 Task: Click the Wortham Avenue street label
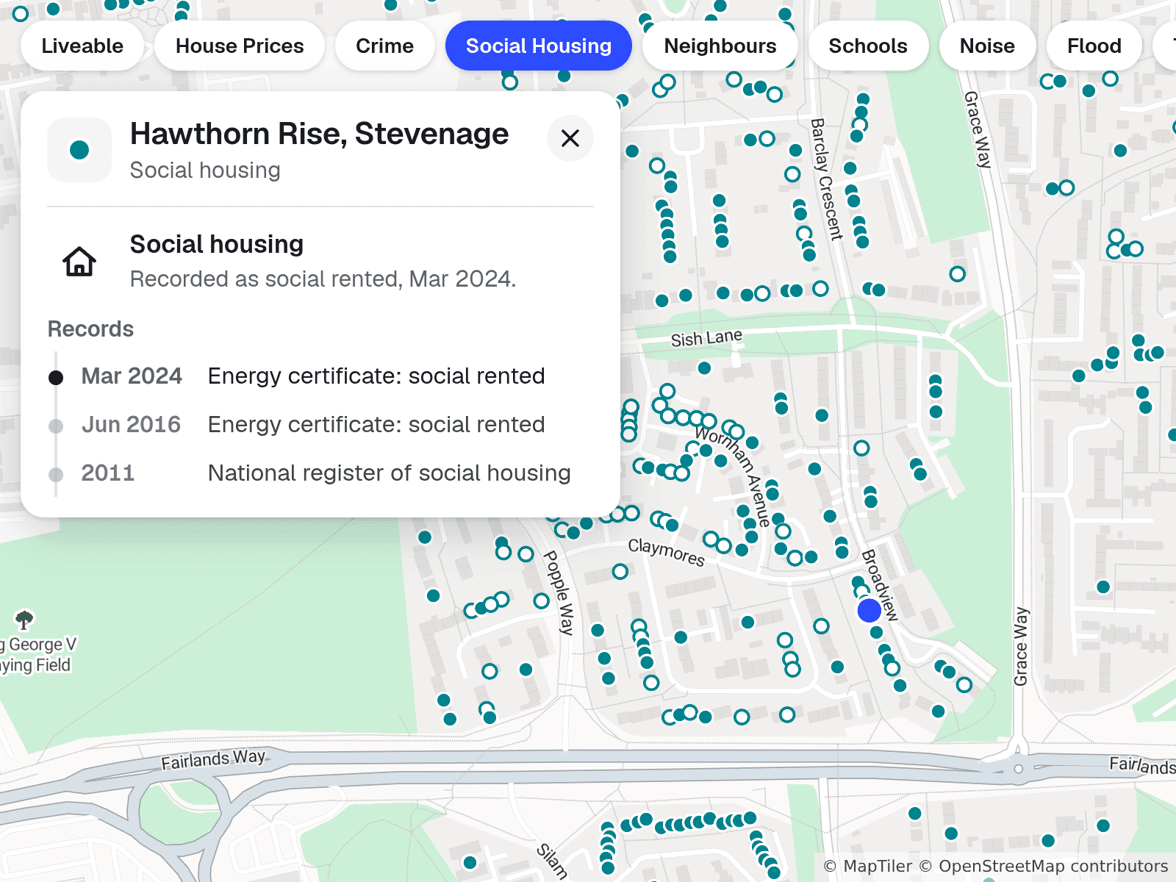point(734,476)
